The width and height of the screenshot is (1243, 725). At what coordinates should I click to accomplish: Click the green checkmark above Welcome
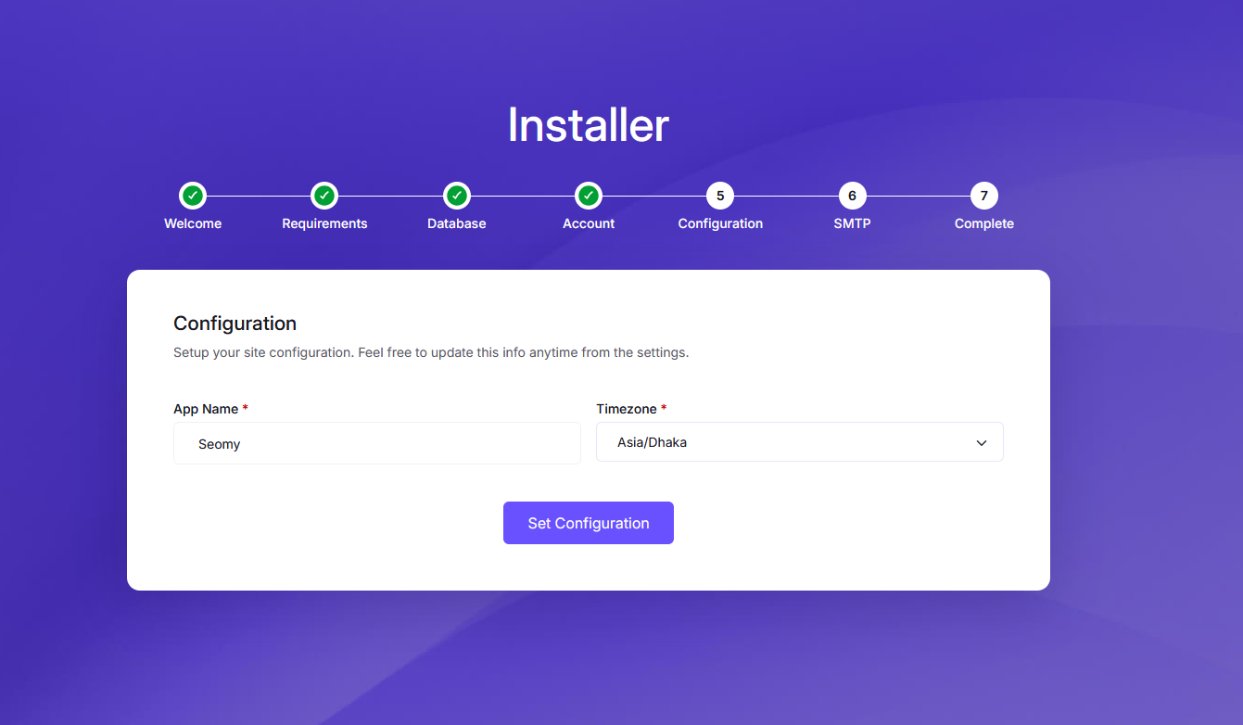[193, 196]
